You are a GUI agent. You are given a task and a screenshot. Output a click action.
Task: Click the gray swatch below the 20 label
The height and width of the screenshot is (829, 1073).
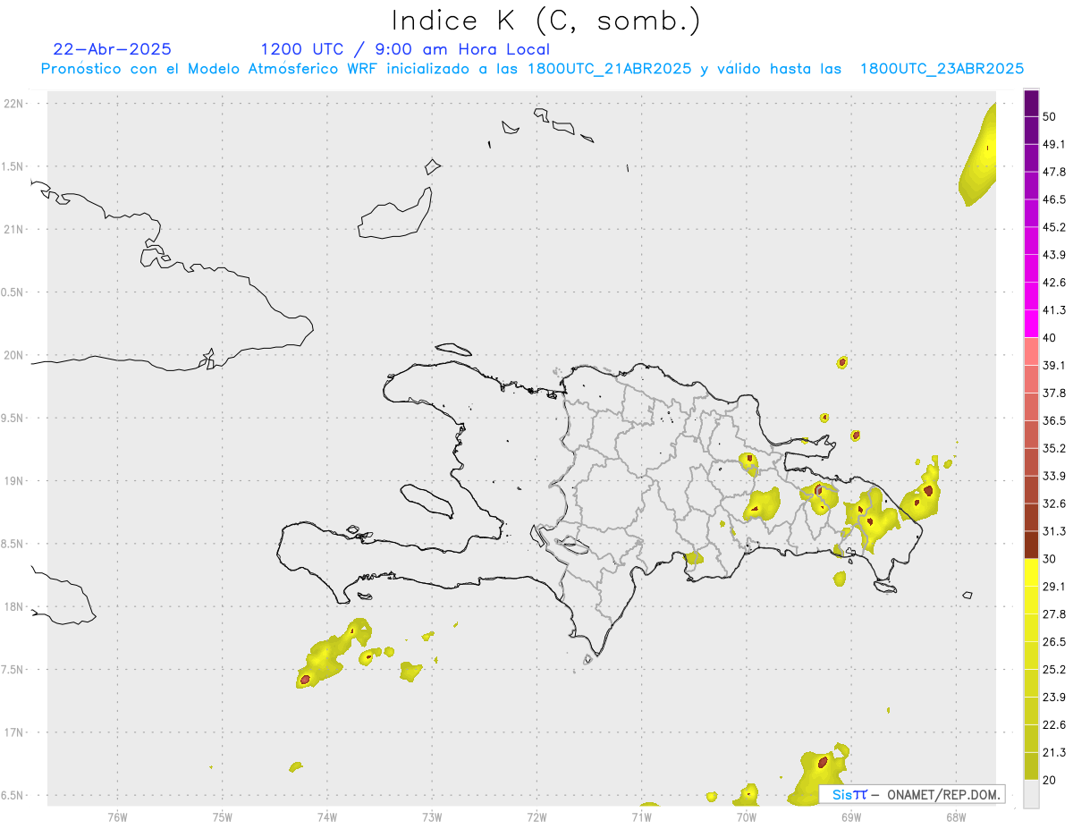tap(1031, 794)
